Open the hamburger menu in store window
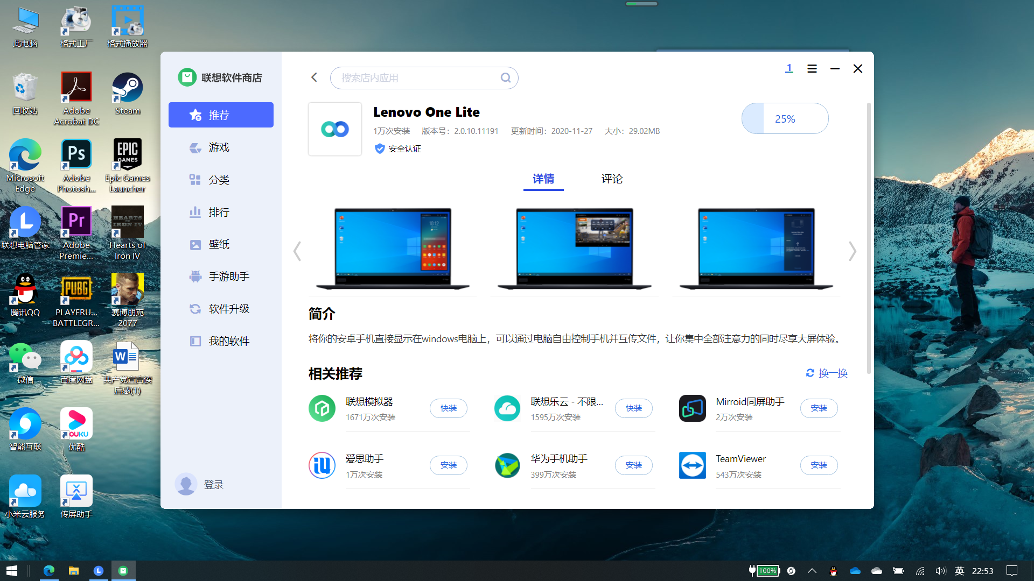Viewport: 1034px width, 581px height. click(x=812, y=69)
